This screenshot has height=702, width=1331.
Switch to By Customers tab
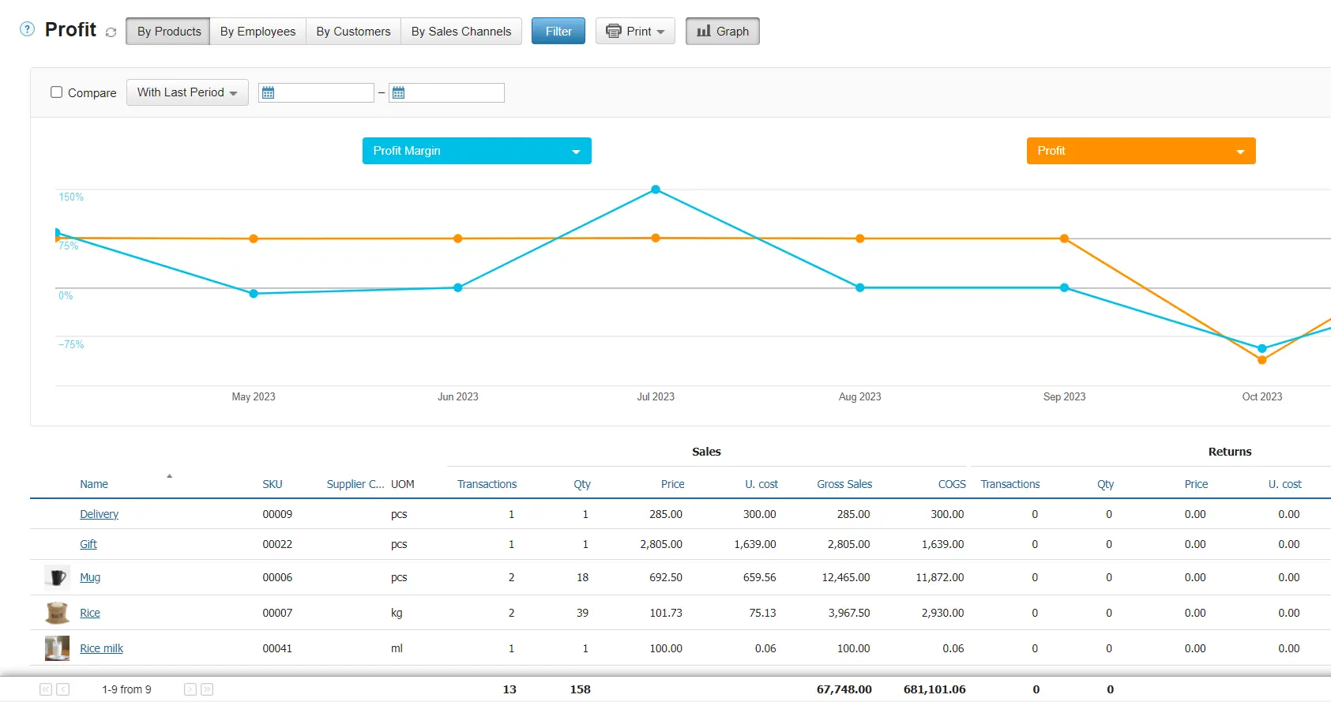click(x=354, y=32)
